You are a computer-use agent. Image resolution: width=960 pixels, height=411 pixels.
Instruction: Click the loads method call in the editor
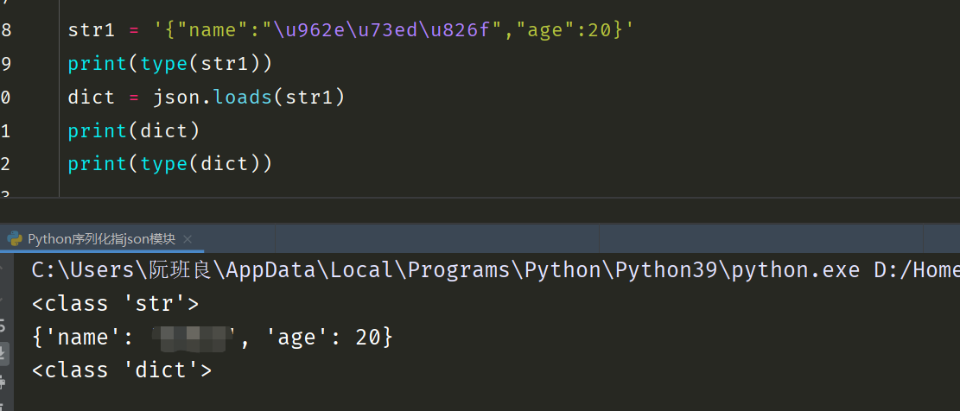243,97
